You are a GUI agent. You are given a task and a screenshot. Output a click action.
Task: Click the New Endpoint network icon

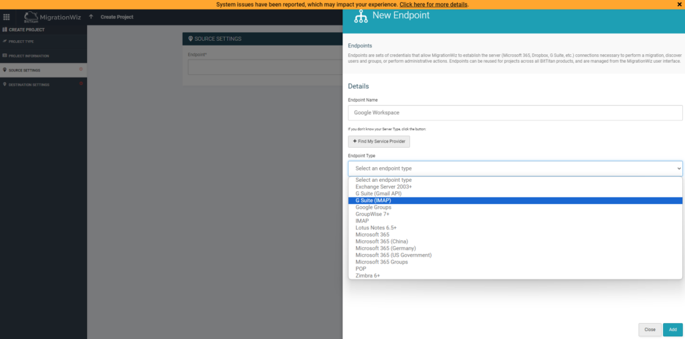[361, 17]
